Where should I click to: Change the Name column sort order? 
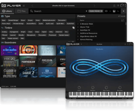tap(122, 20)
